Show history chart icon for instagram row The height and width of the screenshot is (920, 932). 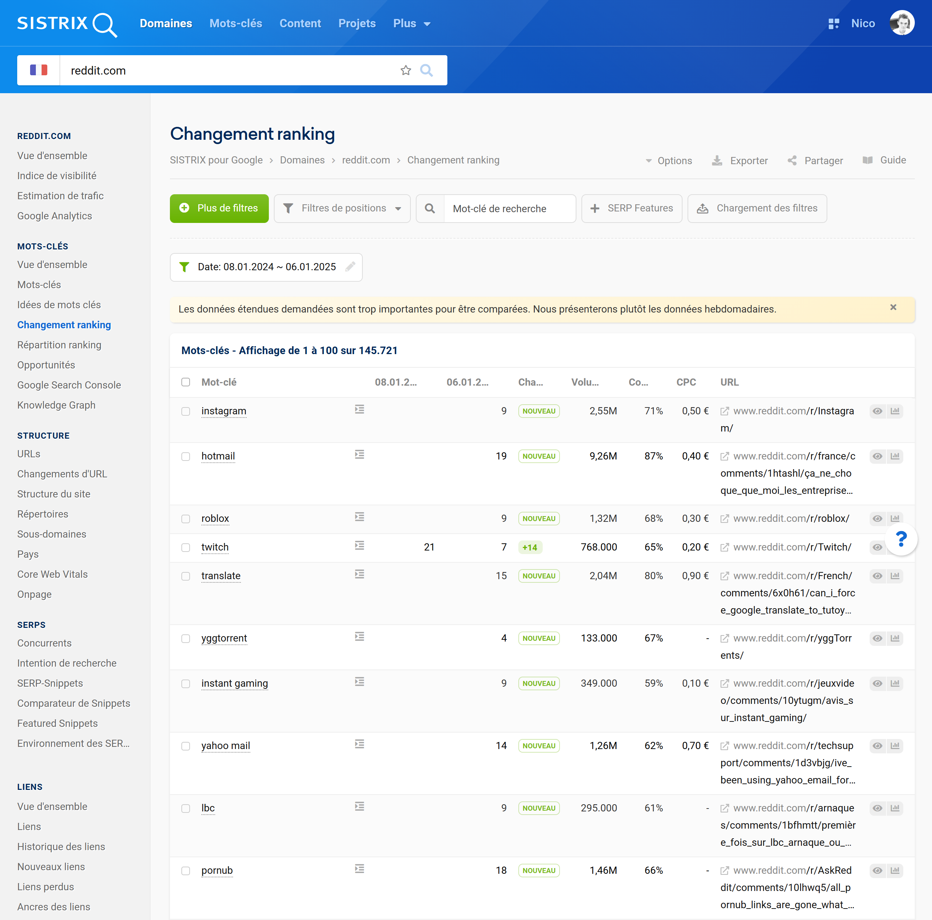click(895, 411)
